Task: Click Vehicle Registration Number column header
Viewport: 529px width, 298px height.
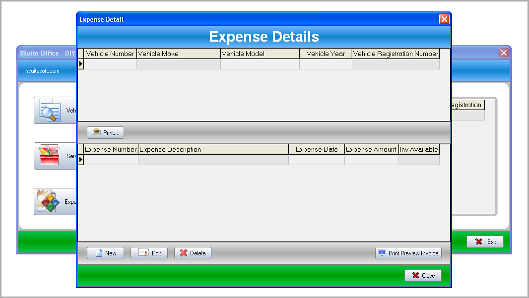Action: tap(396, 54)
